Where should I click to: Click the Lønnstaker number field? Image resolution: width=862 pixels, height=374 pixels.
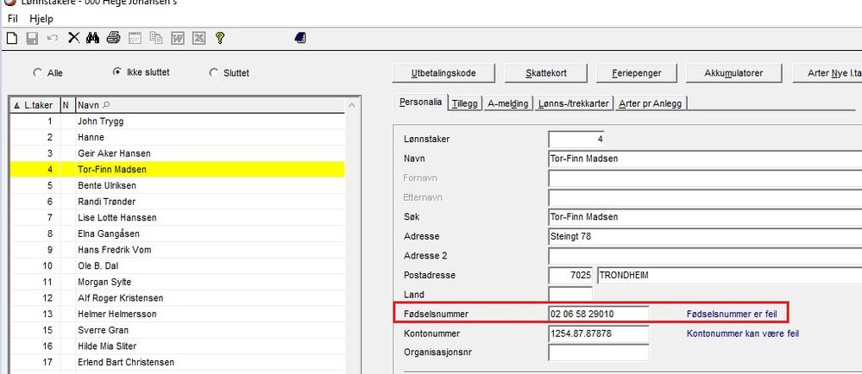click(576, 140)
